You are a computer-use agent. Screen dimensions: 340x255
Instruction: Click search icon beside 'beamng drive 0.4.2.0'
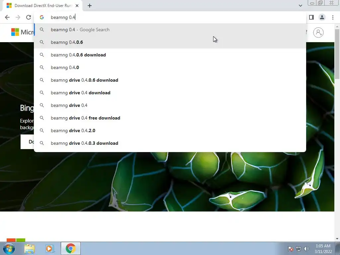click(x=42, y=130)
